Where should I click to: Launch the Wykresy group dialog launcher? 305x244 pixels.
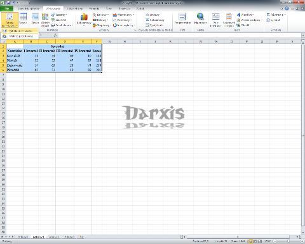point(135,30)
